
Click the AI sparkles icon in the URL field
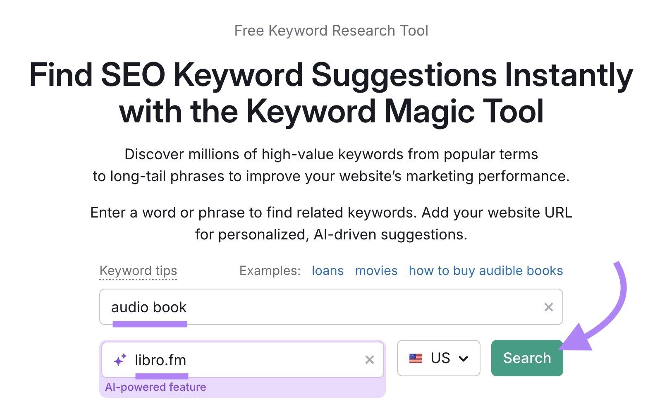120,359
